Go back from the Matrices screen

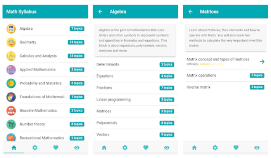click(x=190, y=12)
